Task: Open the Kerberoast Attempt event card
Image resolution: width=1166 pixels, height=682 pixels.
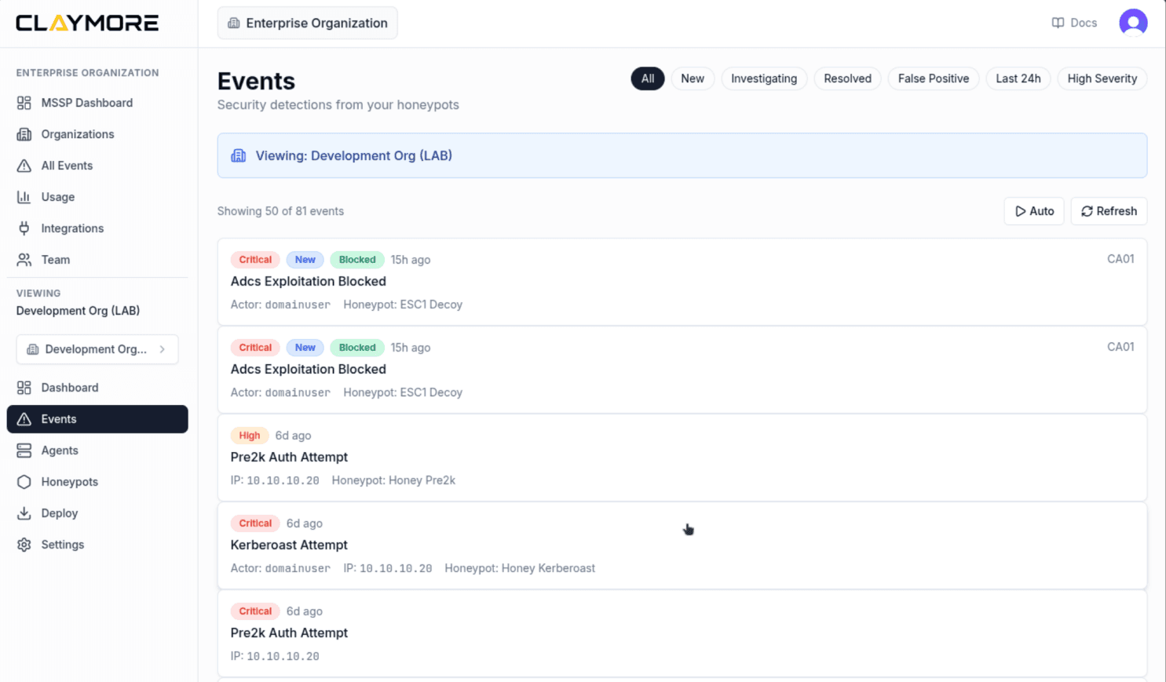Action: (682, 545)
